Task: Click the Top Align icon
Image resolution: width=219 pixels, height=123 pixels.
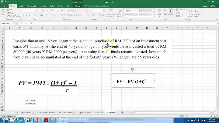Action: [52, 11]
